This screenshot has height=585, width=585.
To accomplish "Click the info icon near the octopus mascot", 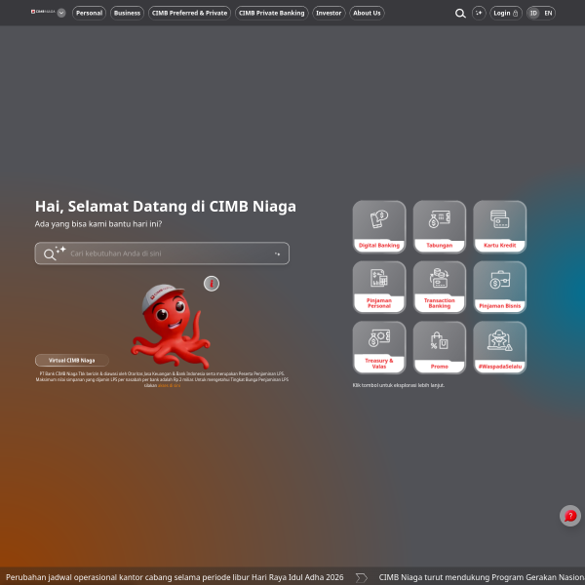I will [212, 284].
